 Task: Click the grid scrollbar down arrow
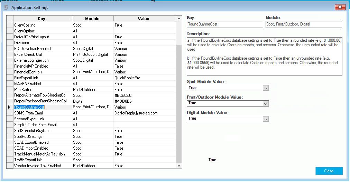pyautogui.click(x=179, y=166)
